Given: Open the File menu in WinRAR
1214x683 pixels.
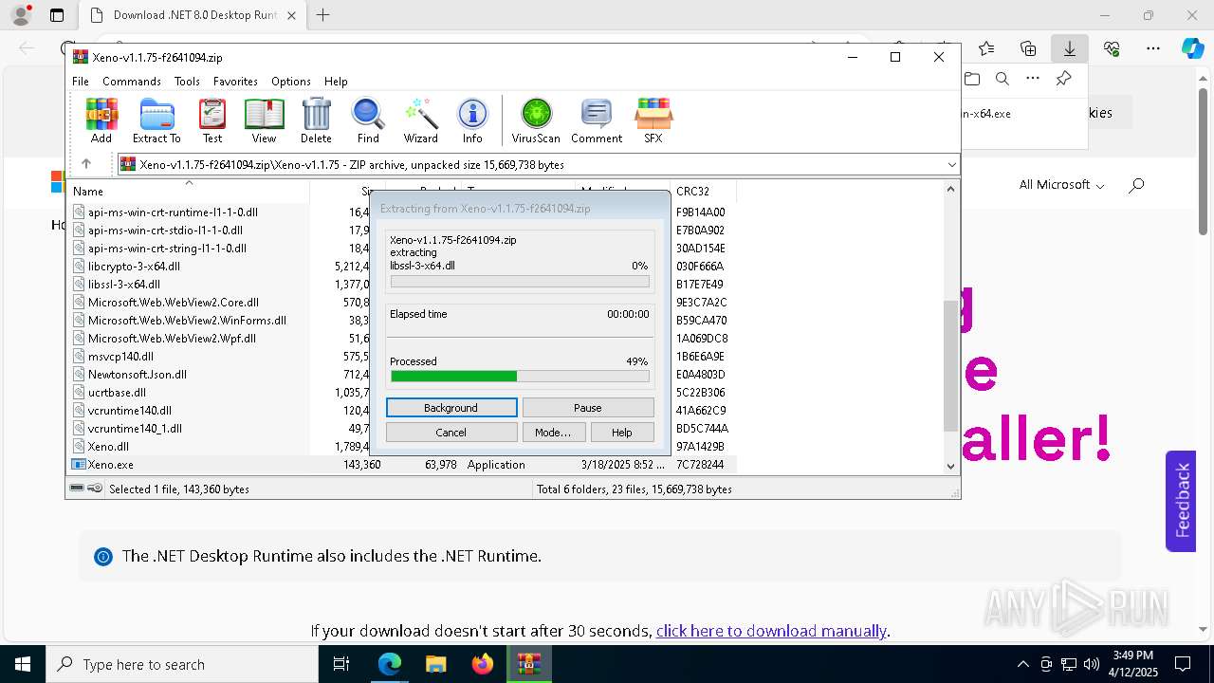Looking at the screenshot, I should pyautogui.click(x=81, y=82).
